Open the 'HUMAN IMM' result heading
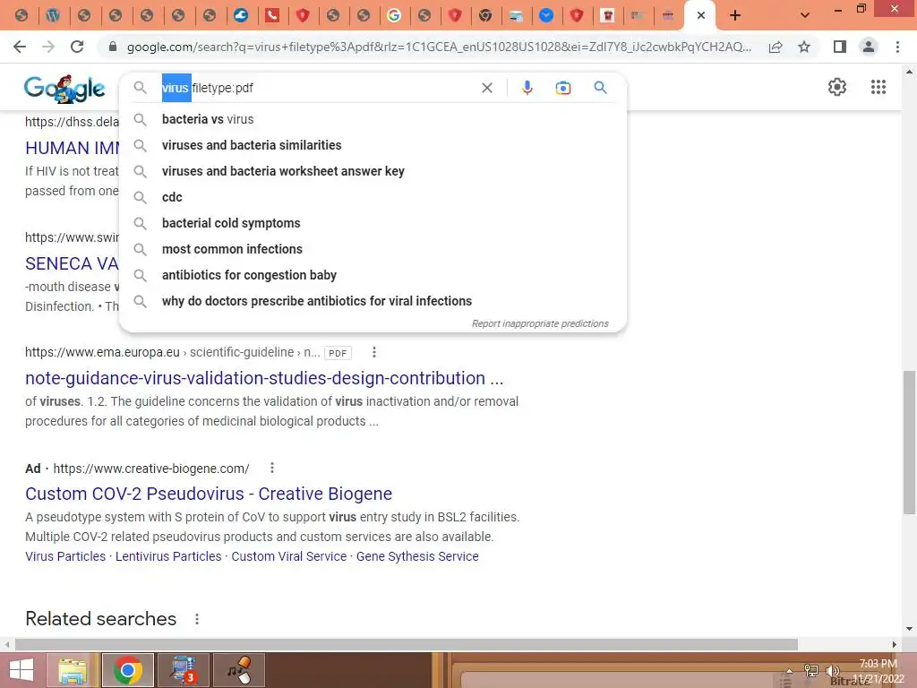Viewport: 917px width, 688px height. 72,148
